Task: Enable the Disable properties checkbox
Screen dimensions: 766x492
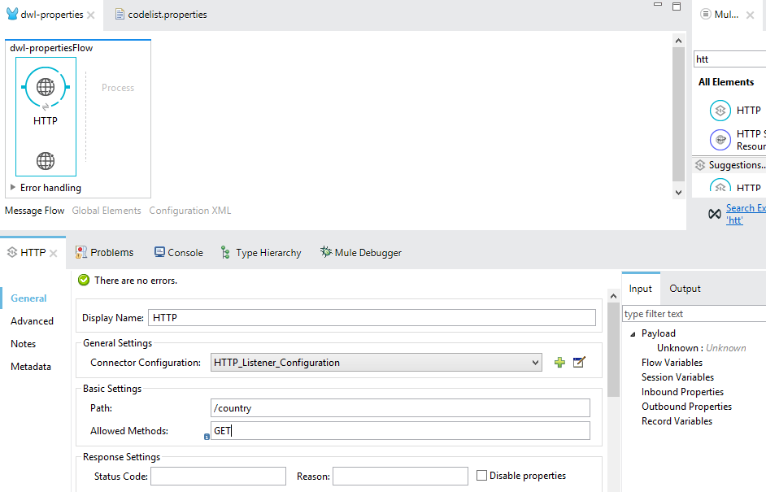Action: tap(481, 476)
